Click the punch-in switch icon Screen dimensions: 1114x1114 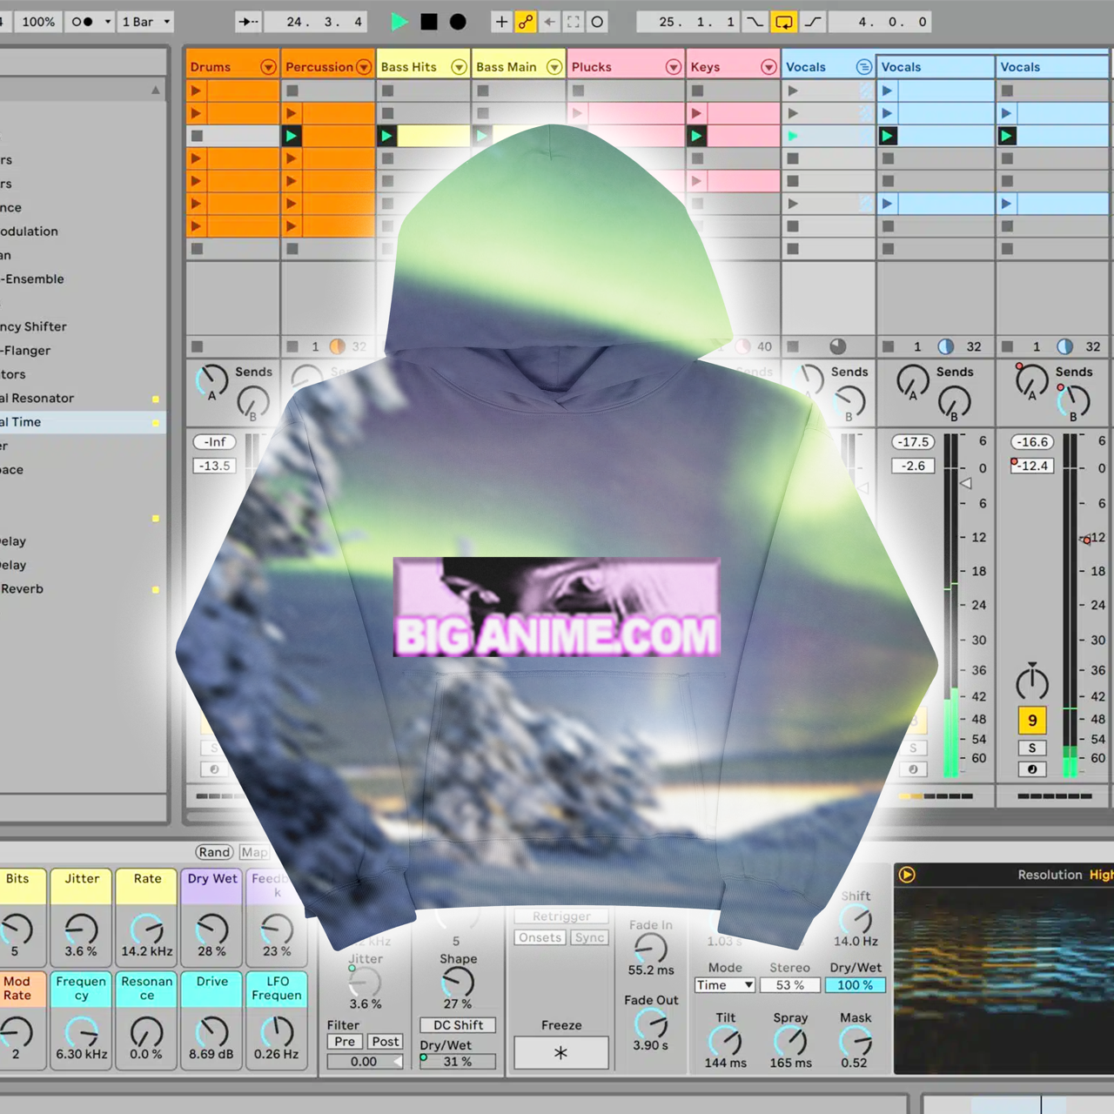[x=755, y=22]
